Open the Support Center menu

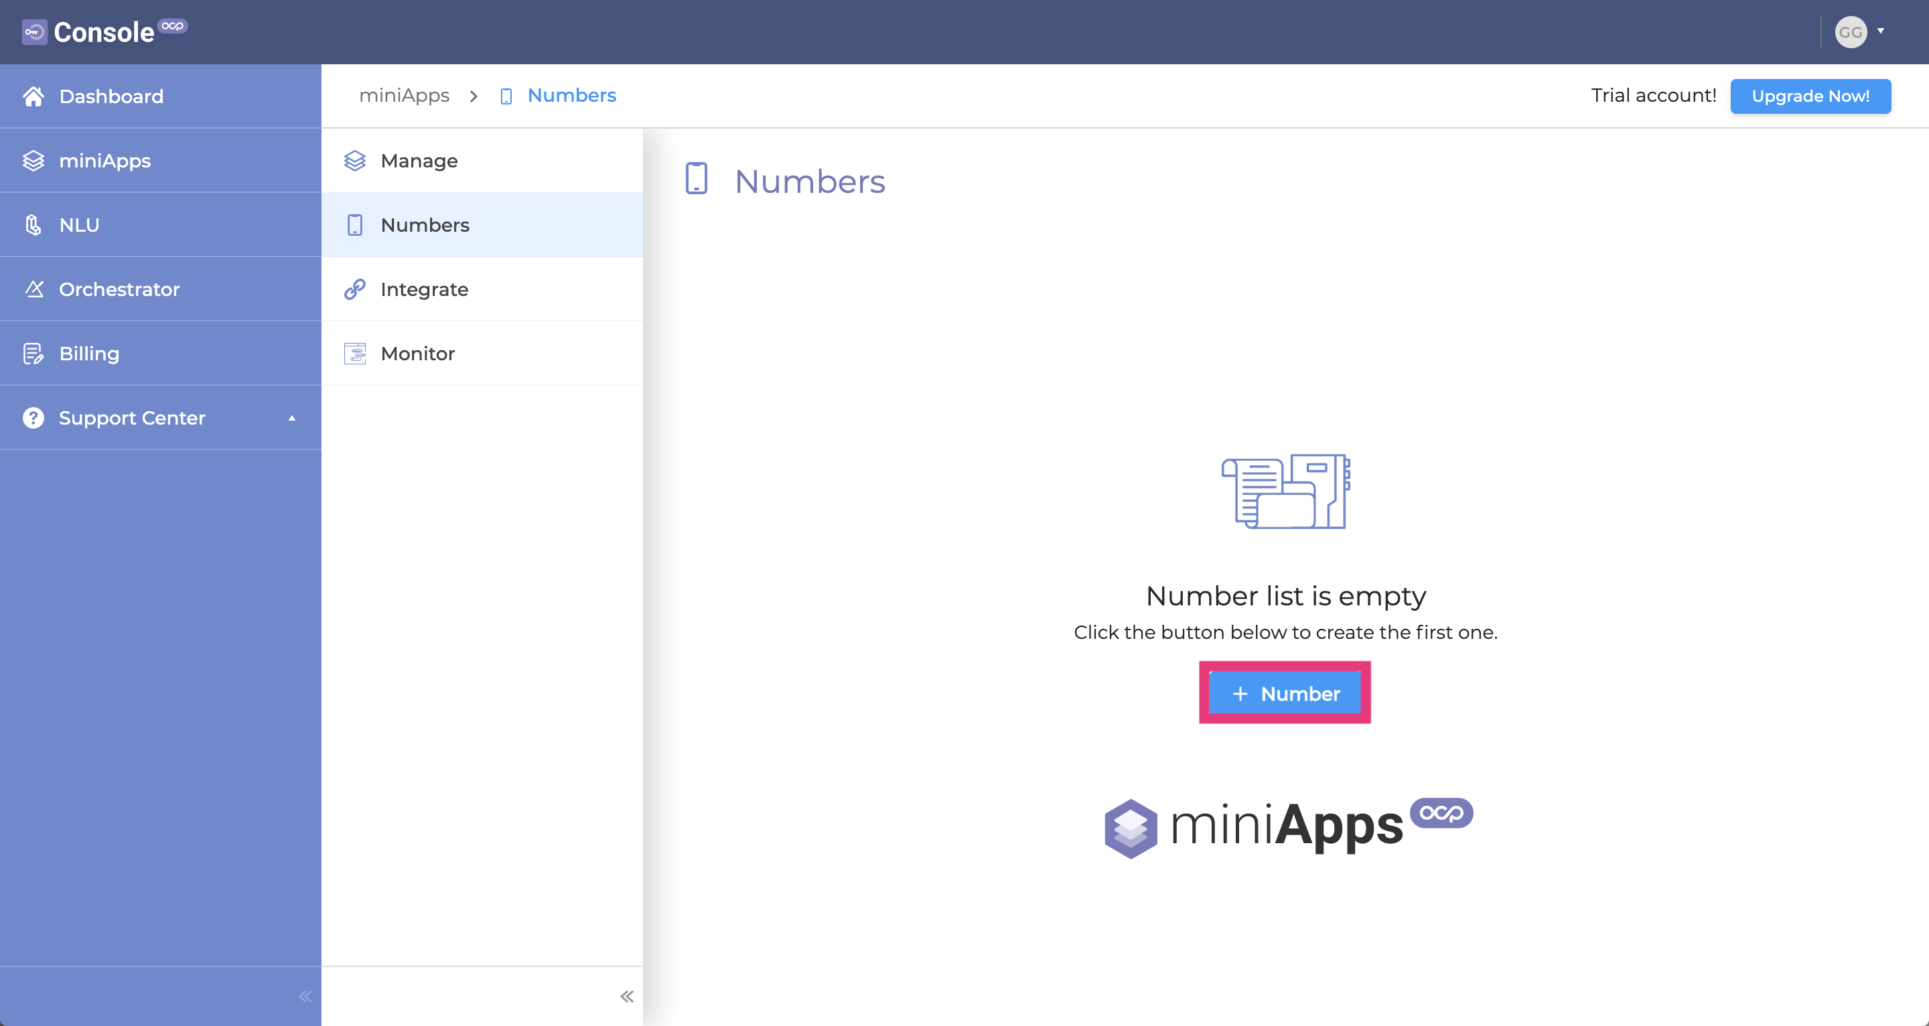[x=160, y=418]
